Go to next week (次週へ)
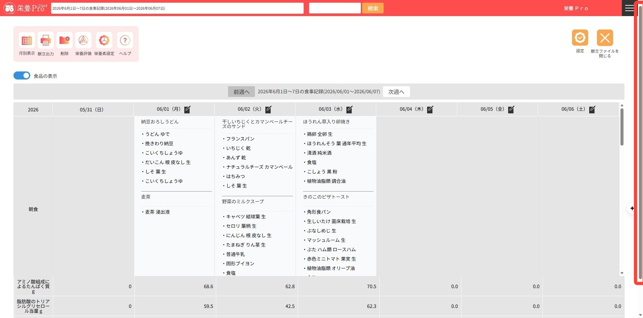643x318 pixels. click(396, 92)
